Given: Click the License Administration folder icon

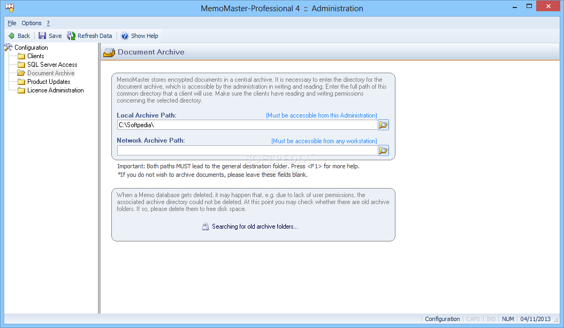Looking at the screenshot, I should pyautogui.click(x=21, y=90).
